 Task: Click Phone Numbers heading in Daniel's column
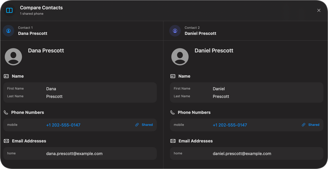(x=194, y=112)
